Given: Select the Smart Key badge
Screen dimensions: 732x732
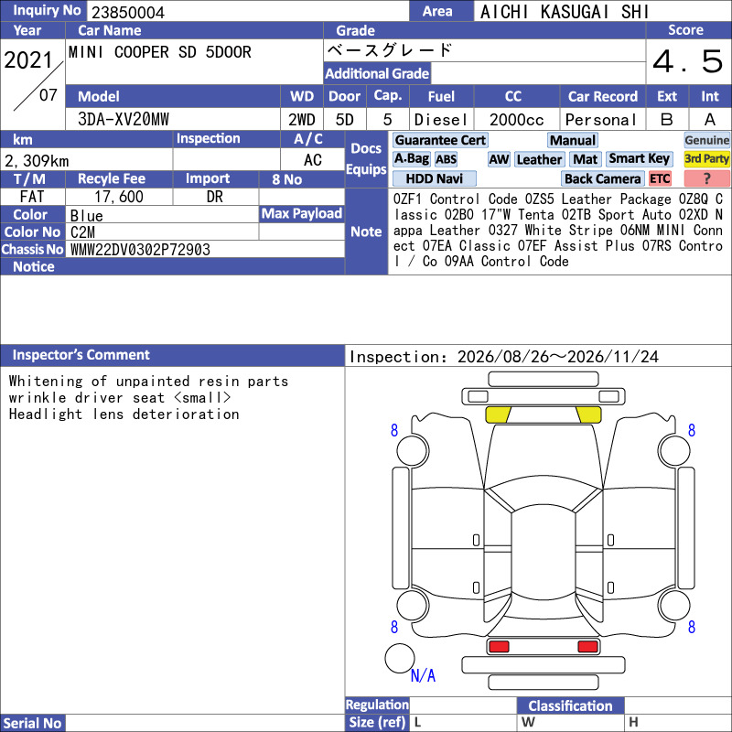Looking at the screenshot, I should tap(639, 159).
